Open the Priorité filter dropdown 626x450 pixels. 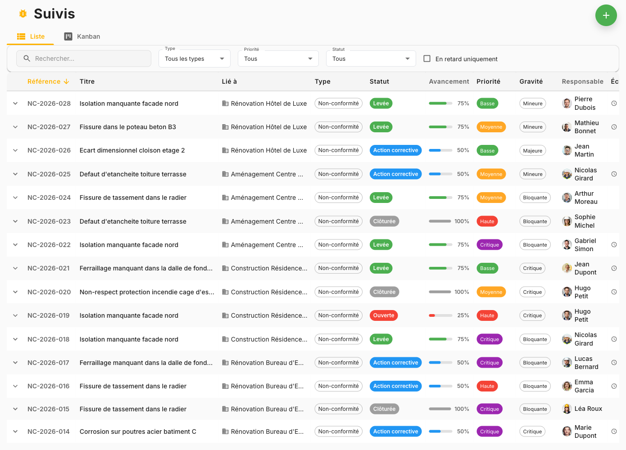pyautogui.click(x=278, y=58)
